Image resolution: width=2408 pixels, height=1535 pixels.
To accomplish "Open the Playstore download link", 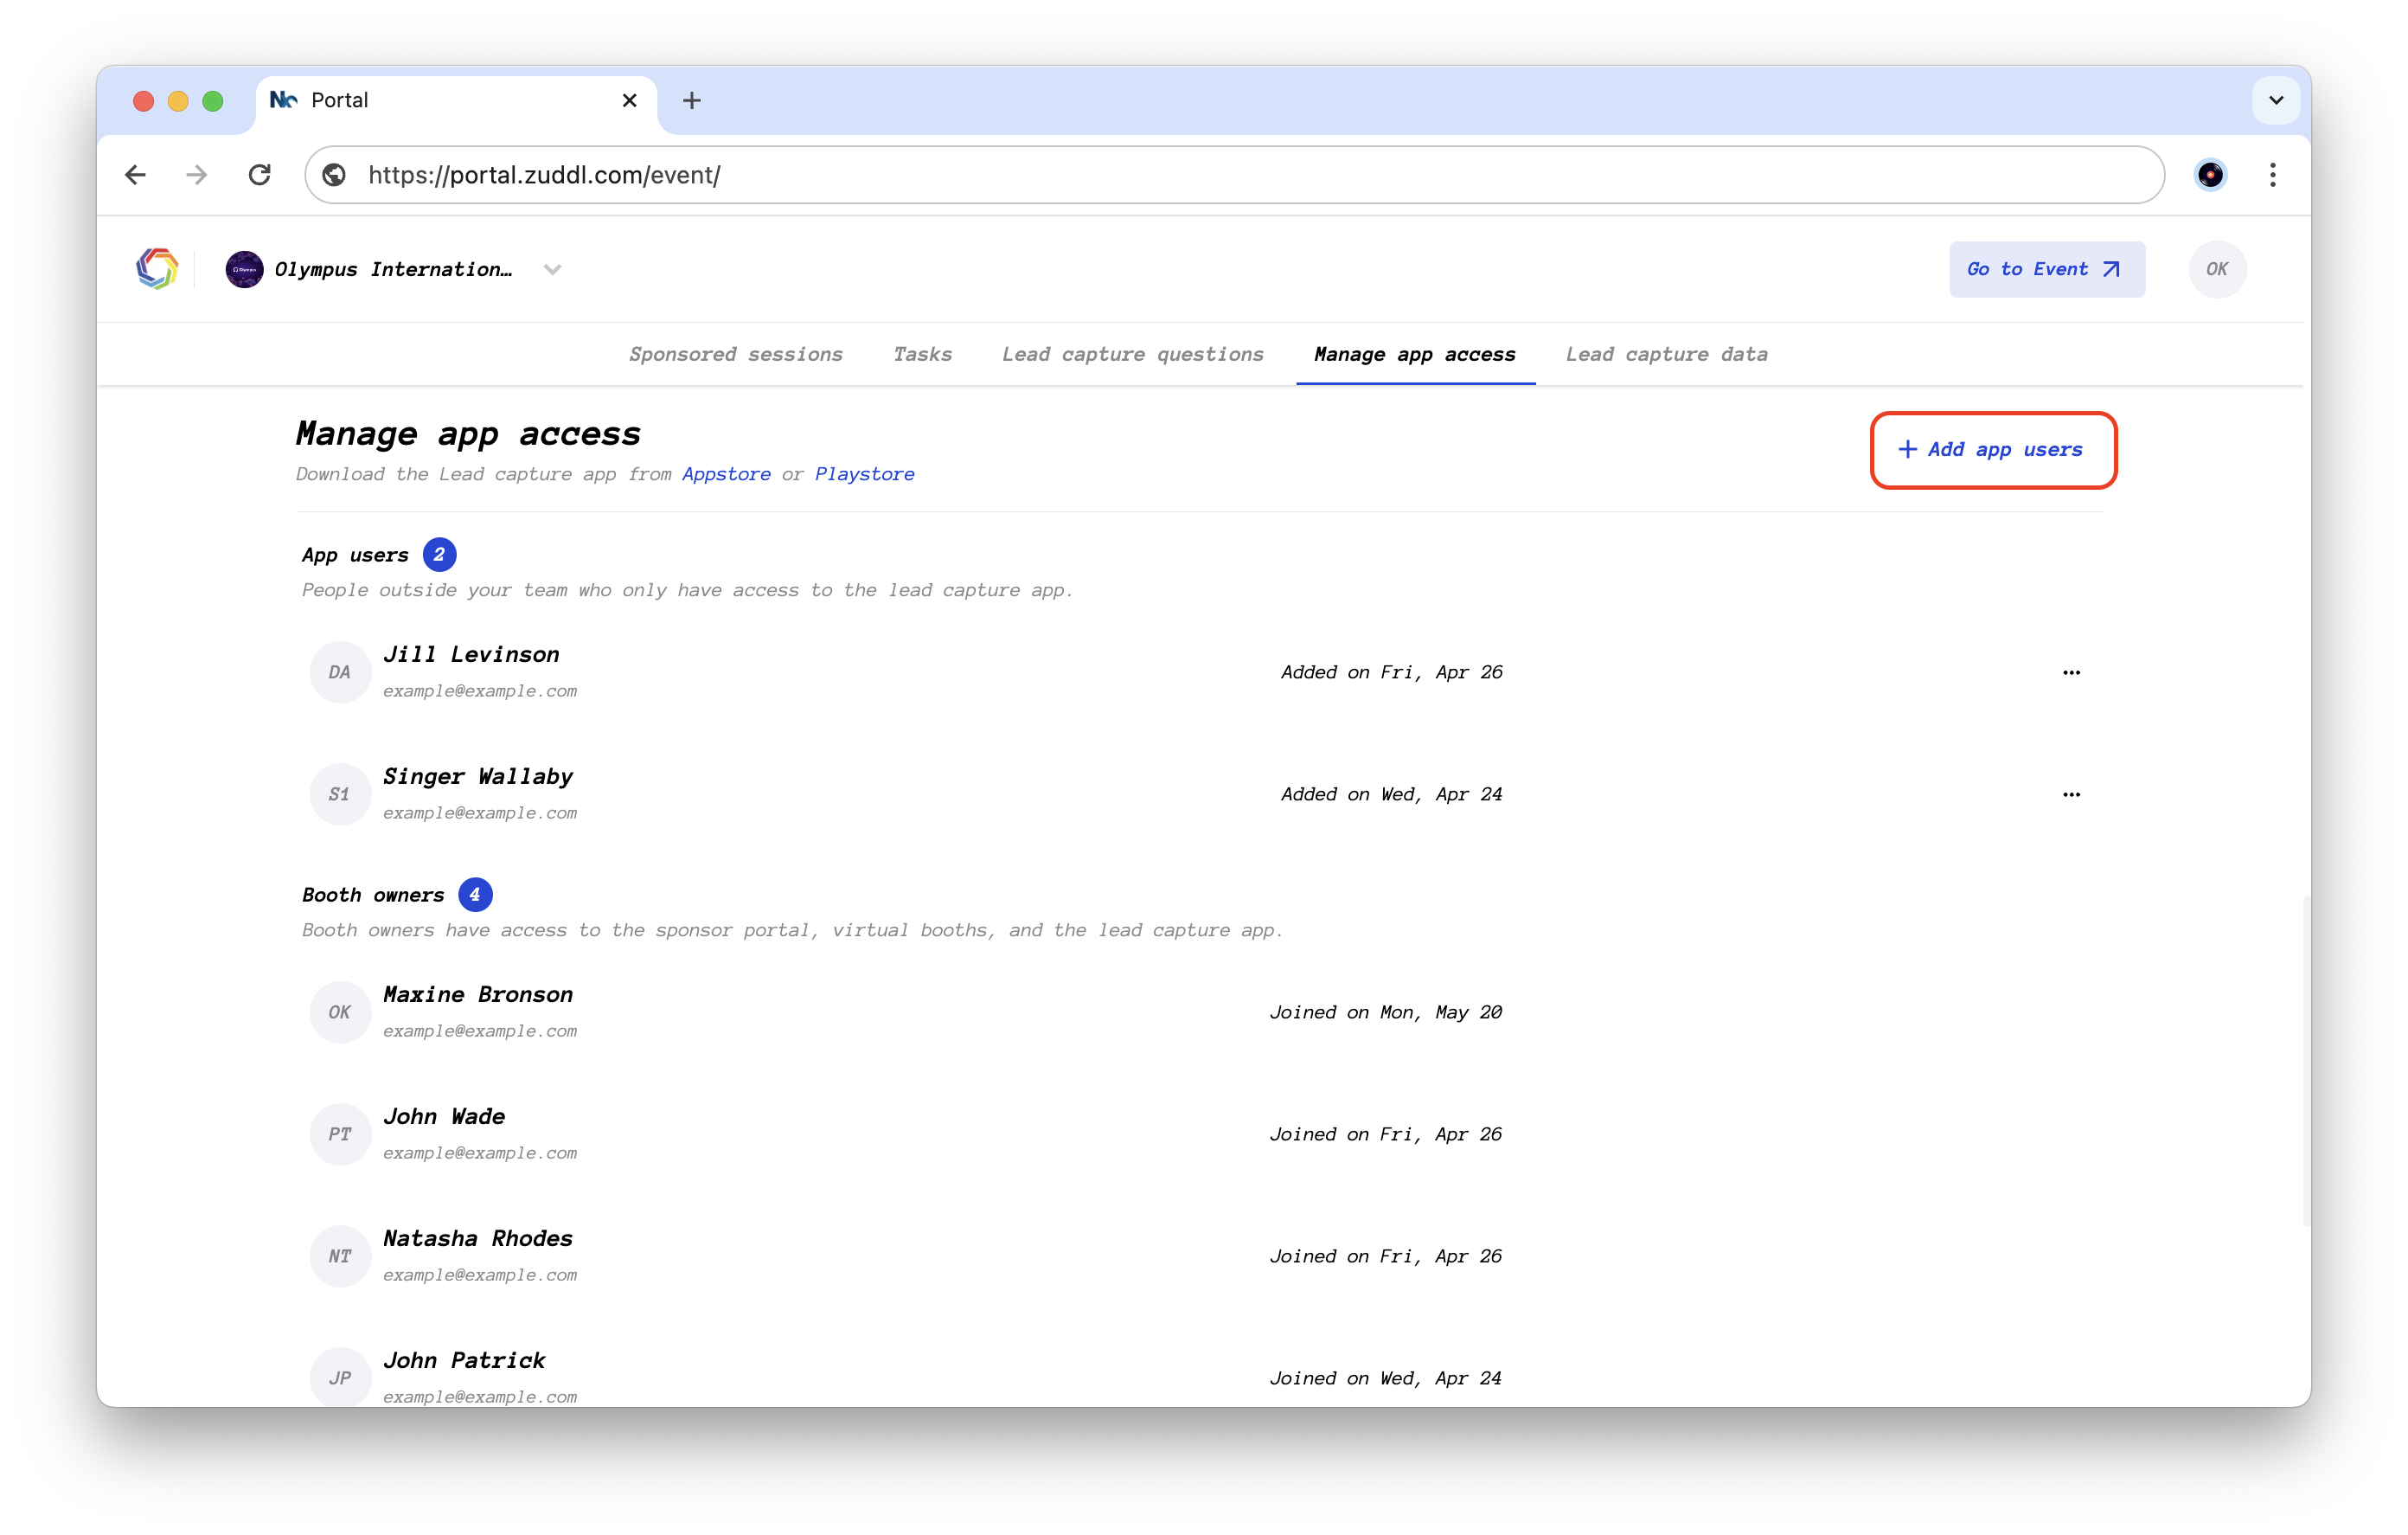I will pyautogui.click(x=864, y=474).
